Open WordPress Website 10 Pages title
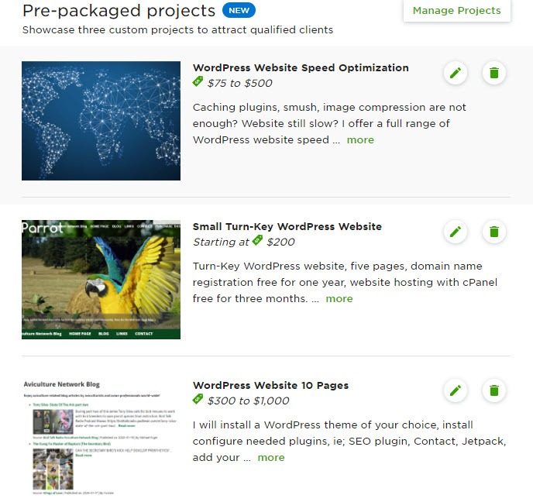 click(270, 385)
